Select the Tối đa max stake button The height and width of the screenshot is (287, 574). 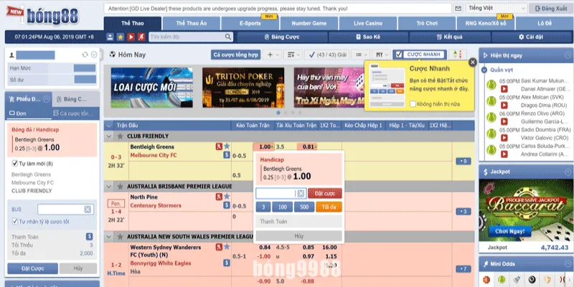[329, 207]
